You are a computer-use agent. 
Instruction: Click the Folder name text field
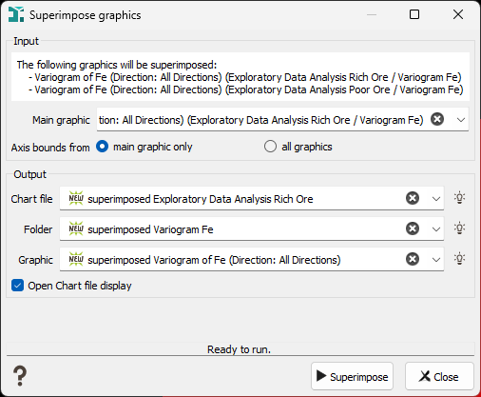pyautogui.click(x=233, y=228)
